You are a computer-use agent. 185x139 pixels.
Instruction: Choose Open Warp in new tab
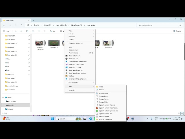point(80,70)
